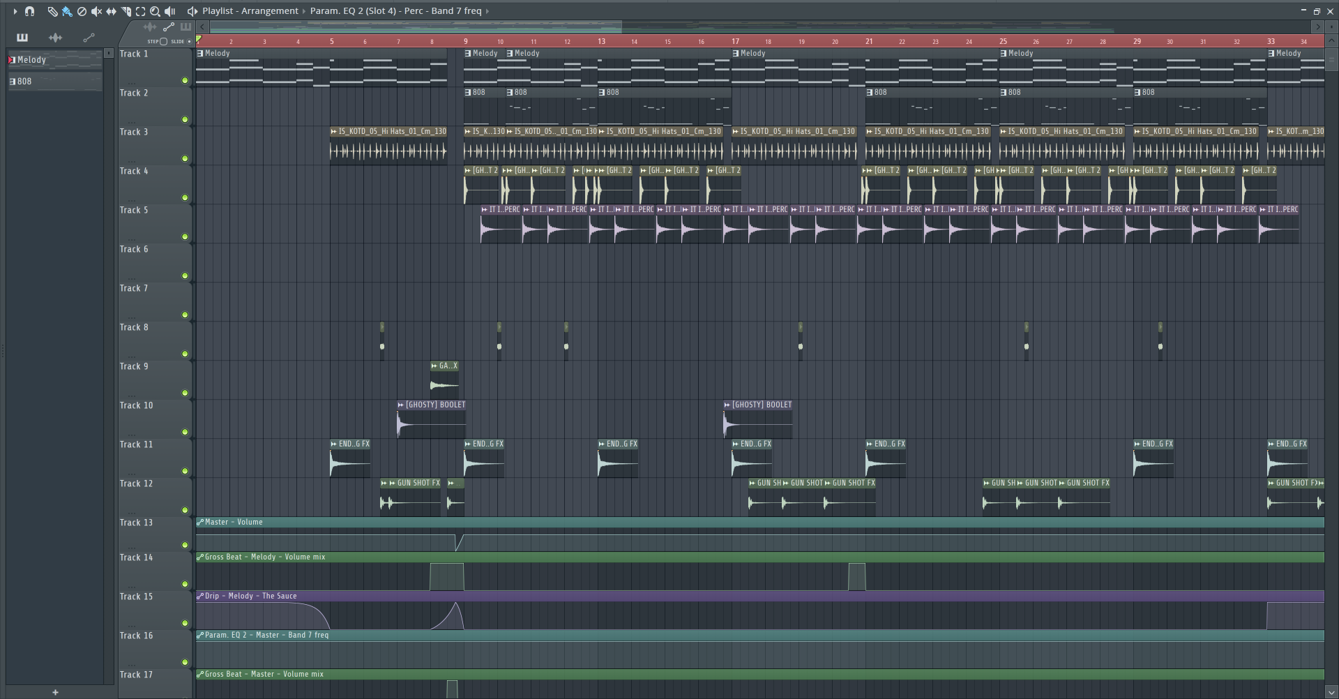Select the pencil draw tool
The image size is (1339, 699).
pos(52,11)
